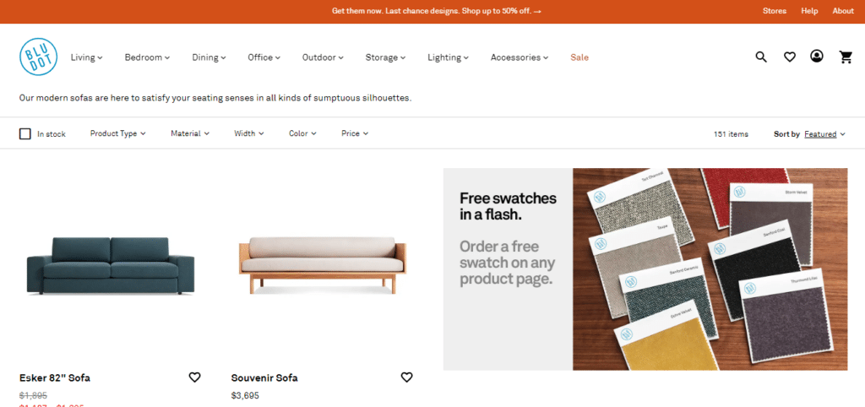Open wishlist heart icon in header
865x407 pixels.
click(790, 57)
